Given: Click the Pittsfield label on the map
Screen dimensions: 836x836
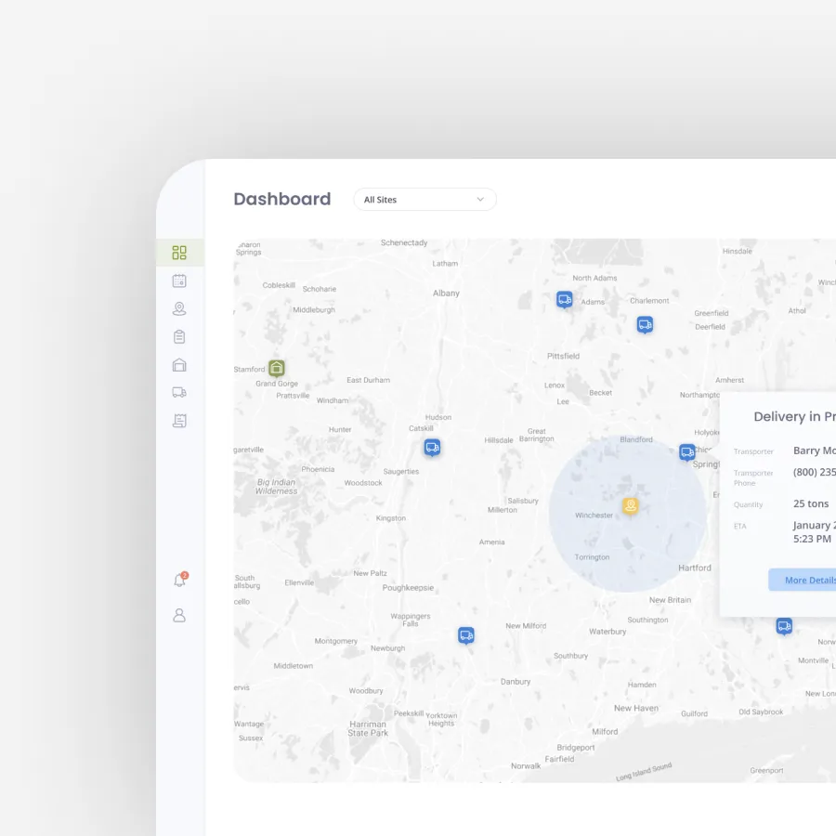Looking at the screenshot, I should coord(563,356).
